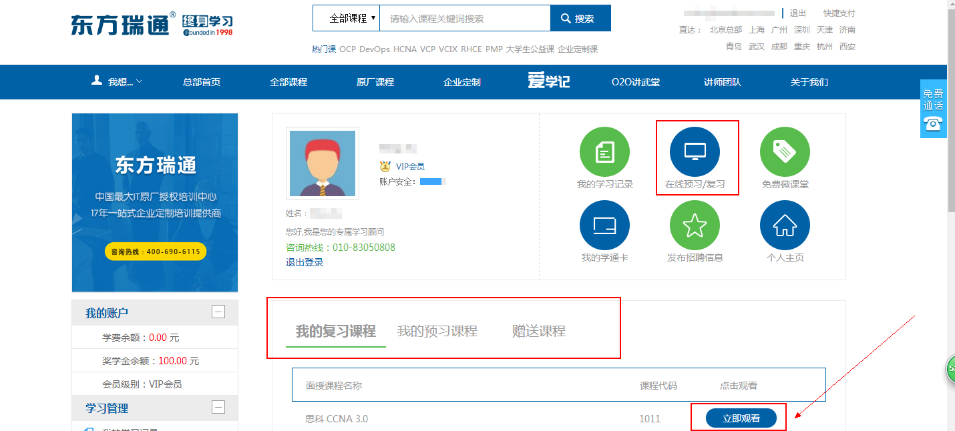
Task: Open the 企业定制课 link
Action: [x=578, y=49]
